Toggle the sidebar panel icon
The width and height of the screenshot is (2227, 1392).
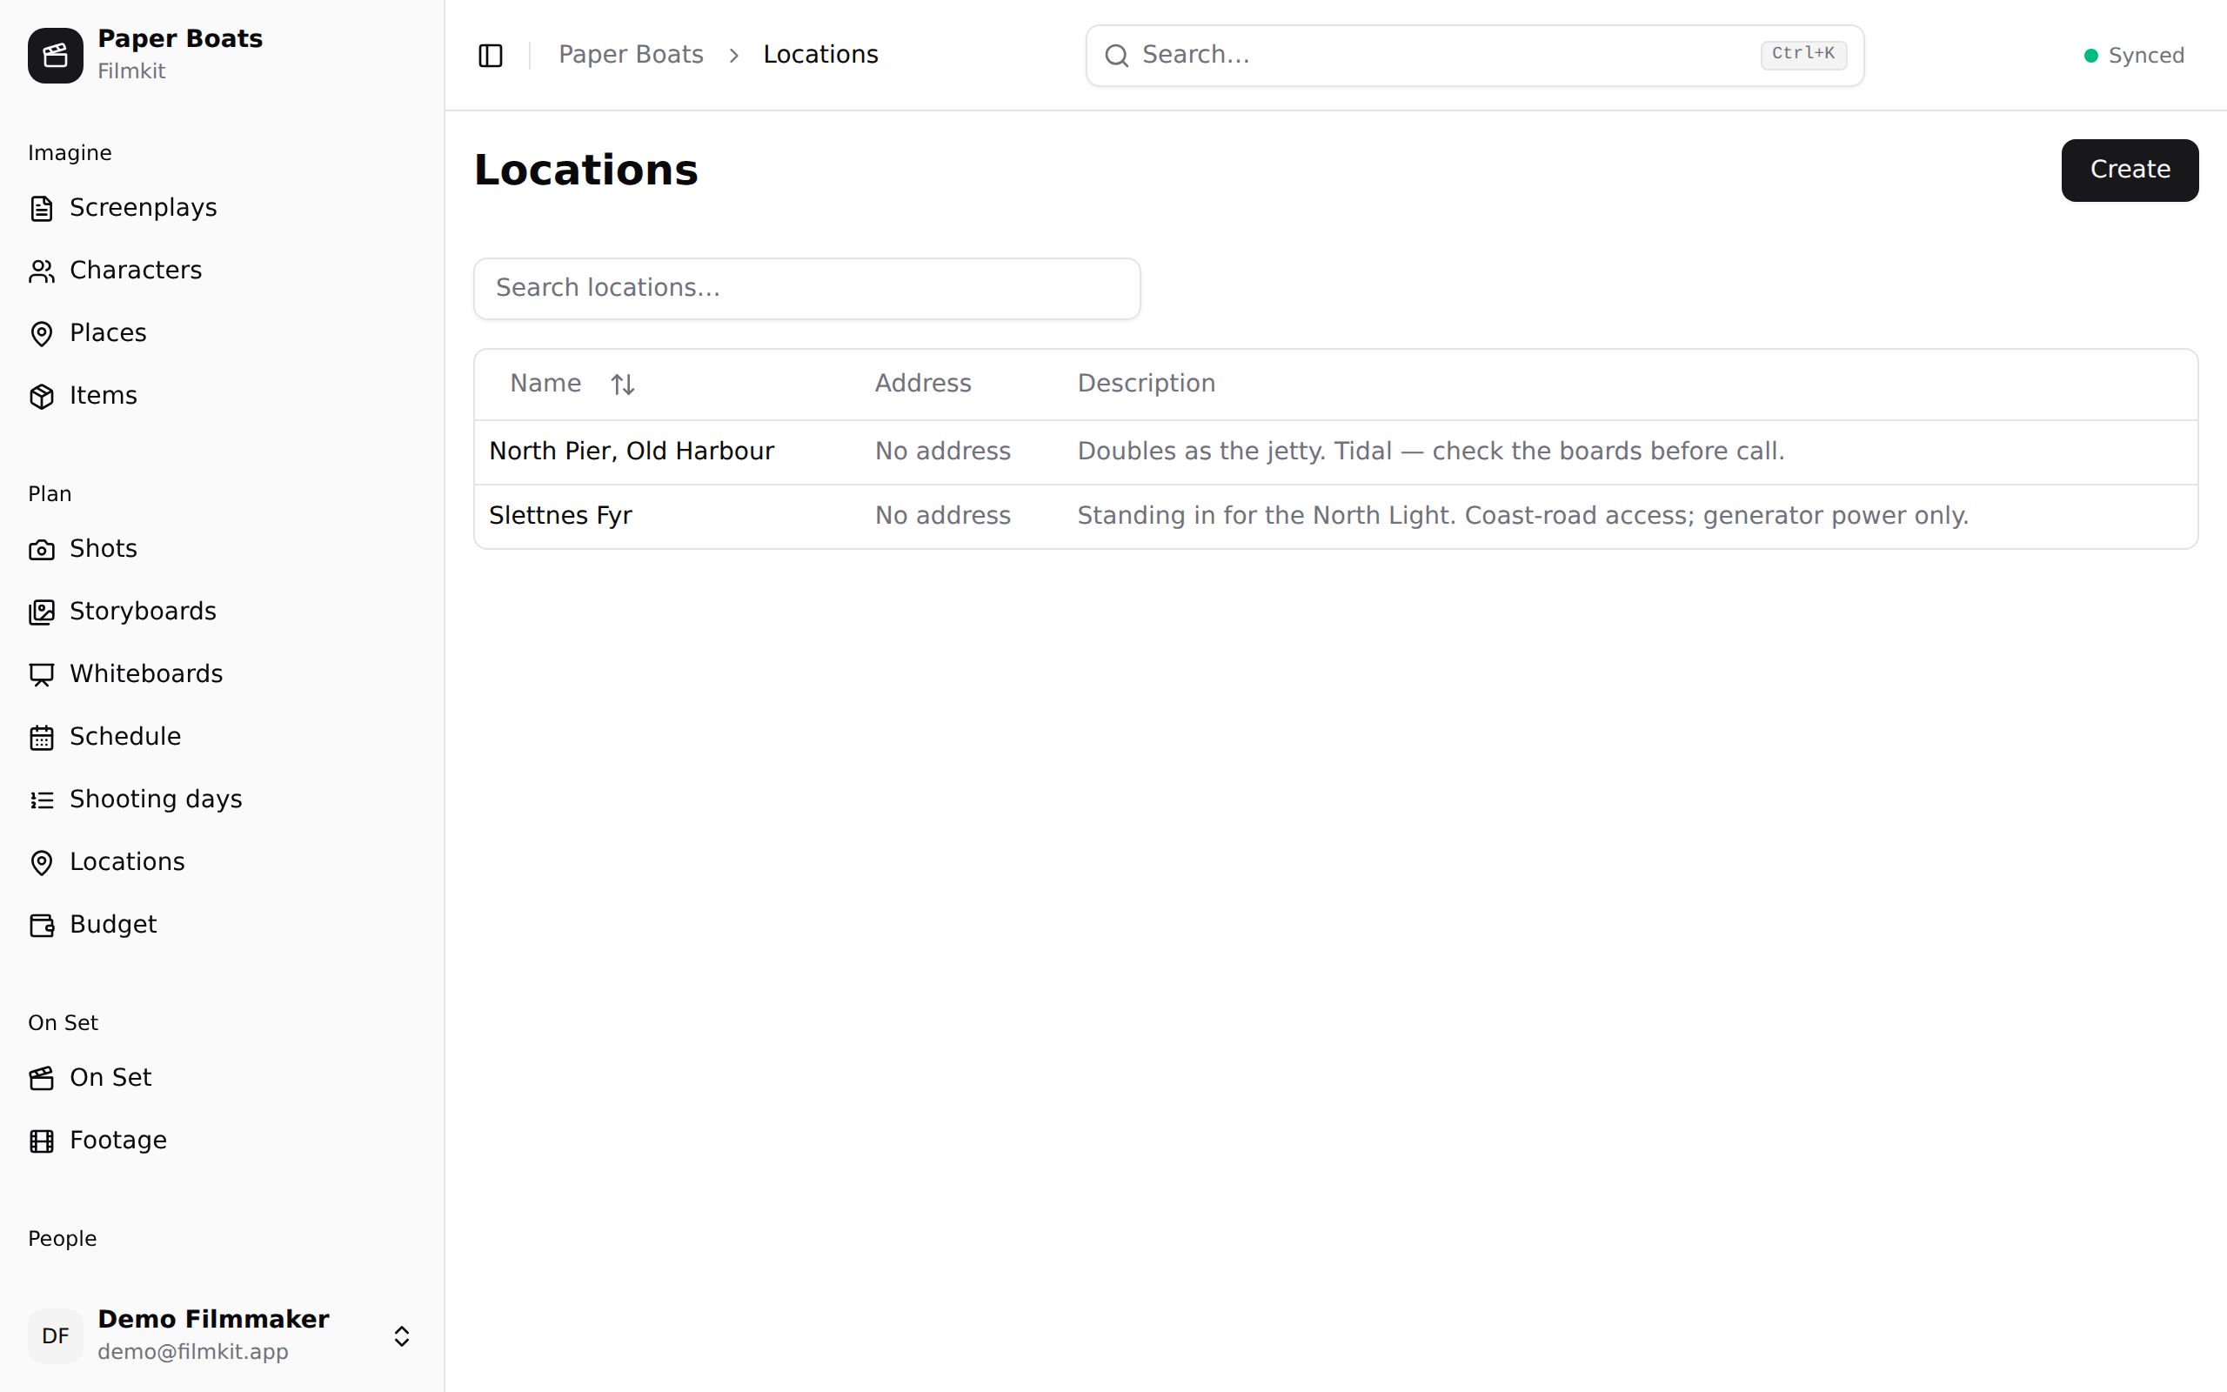click(491, 55)
